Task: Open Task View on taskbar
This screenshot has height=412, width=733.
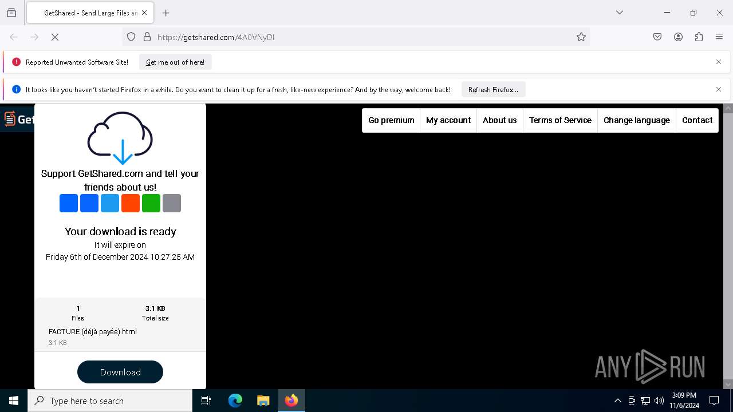Action: (x=206, y=401)
